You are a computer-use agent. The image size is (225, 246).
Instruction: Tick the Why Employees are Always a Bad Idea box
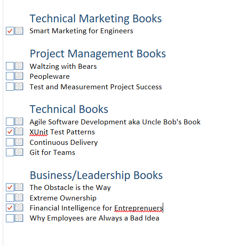coord(10,218)
